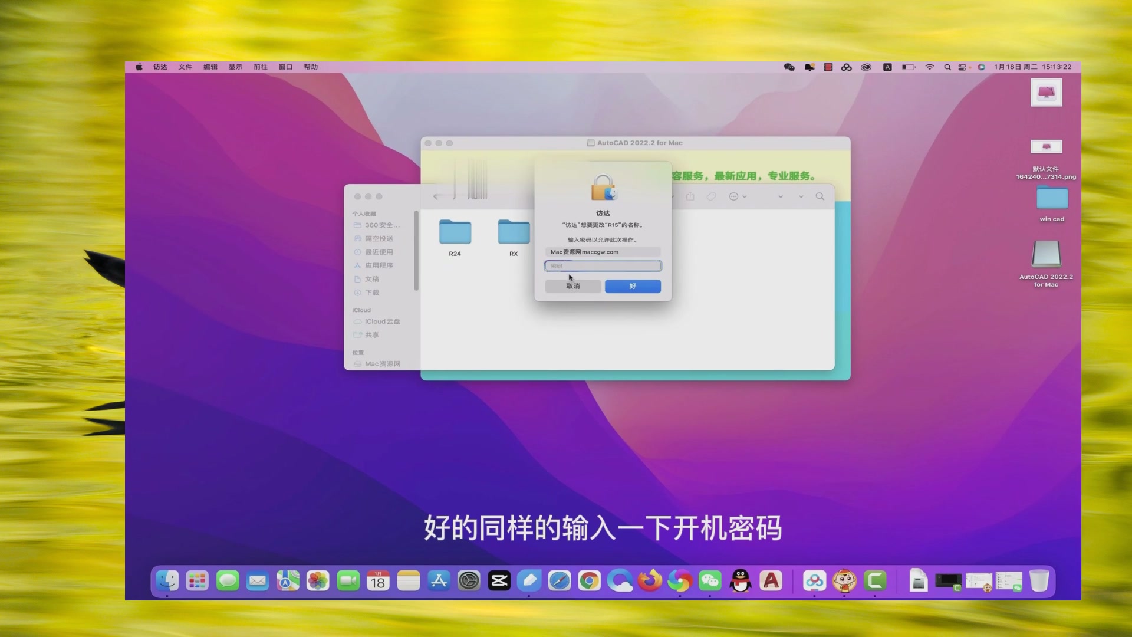Open App Store from the Dock
This screenshot has height=637, width=1132.
(x=439, y=582)
